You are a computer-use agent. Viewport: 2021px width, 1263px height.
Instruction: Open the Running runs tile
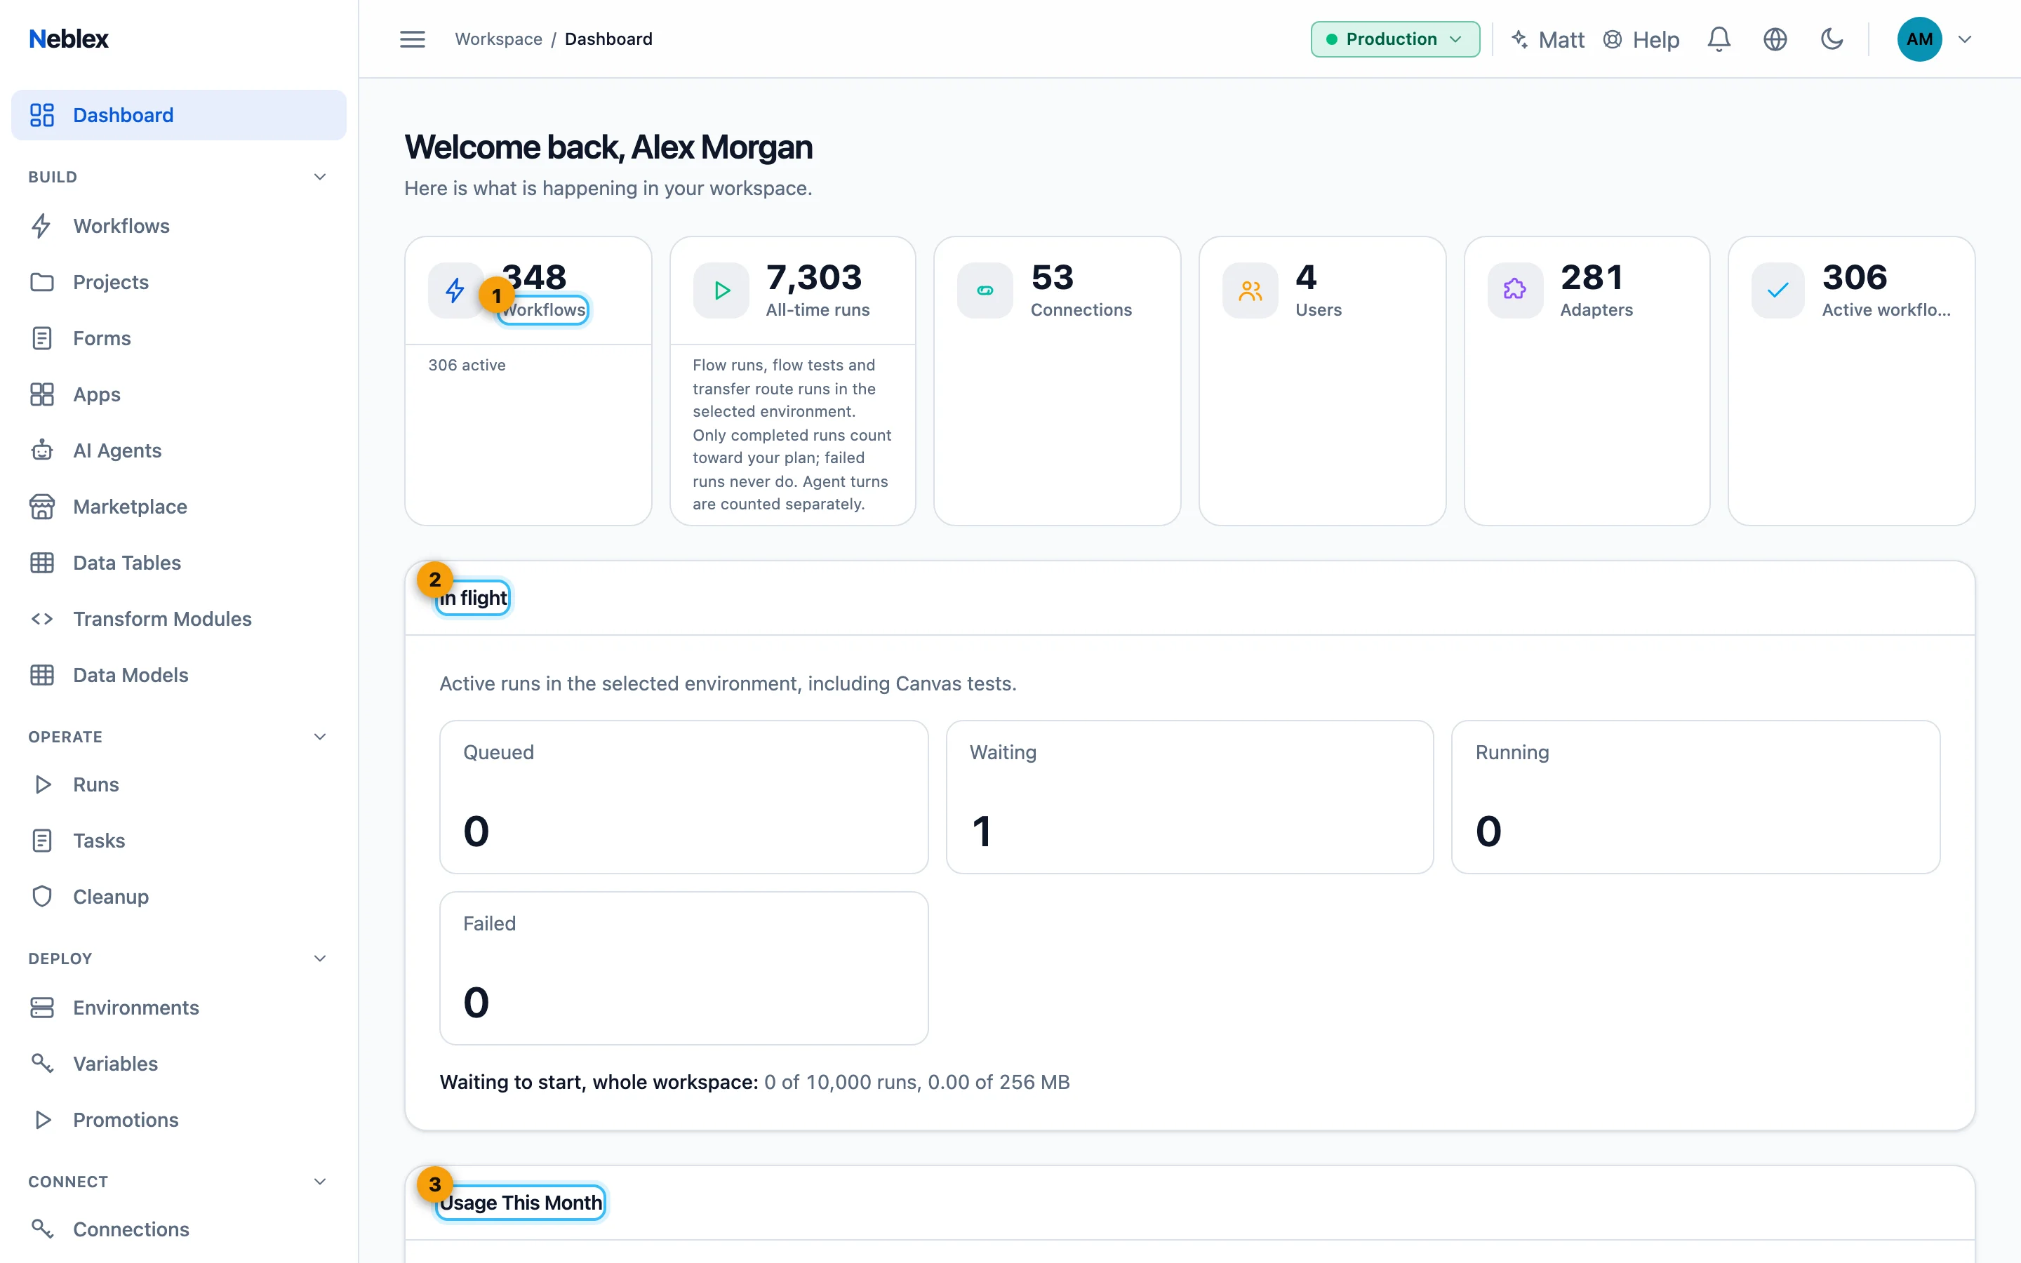(x=1695, y=797)
